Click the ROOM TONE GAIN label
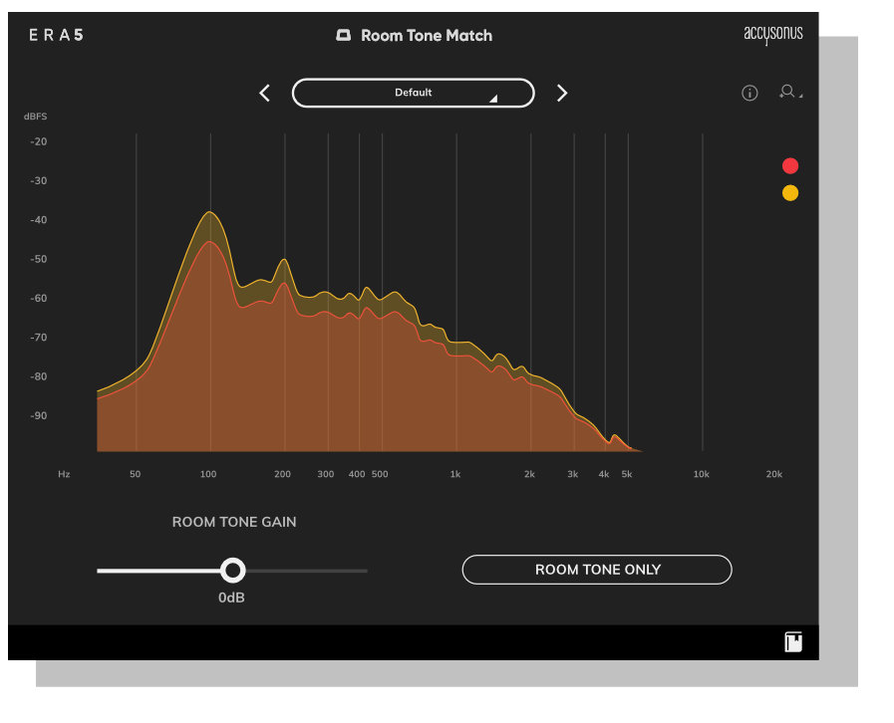The width and height of the screenshot is (894, 723). [234, 522]
